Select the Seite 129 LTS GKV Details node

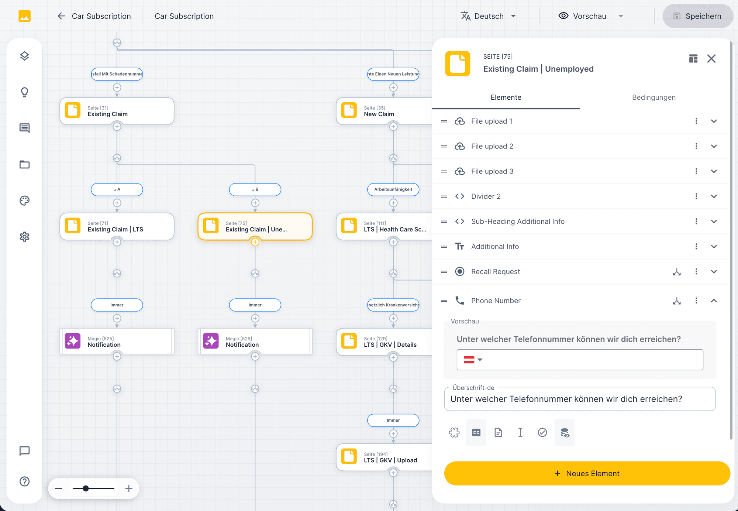click(384, 342)
